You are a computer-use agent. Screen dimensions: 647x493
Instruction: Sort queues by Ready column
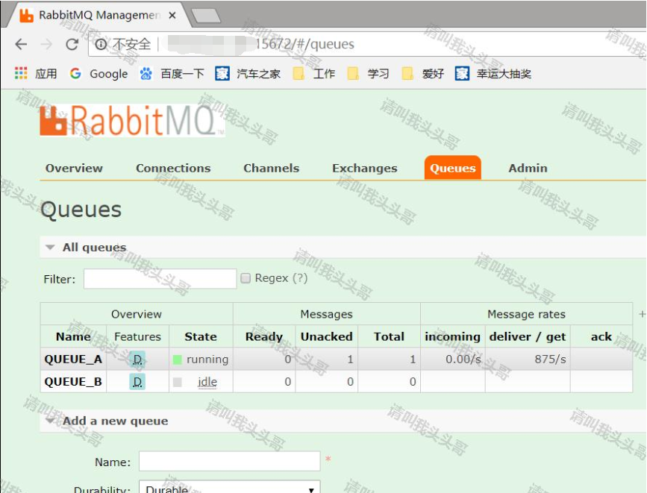click(263, 336)
